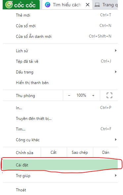The height and width of the screenshot is (195, 123).
Task: Expand the Công cụ khác submenu arrow
Action: tap(116, 140)
